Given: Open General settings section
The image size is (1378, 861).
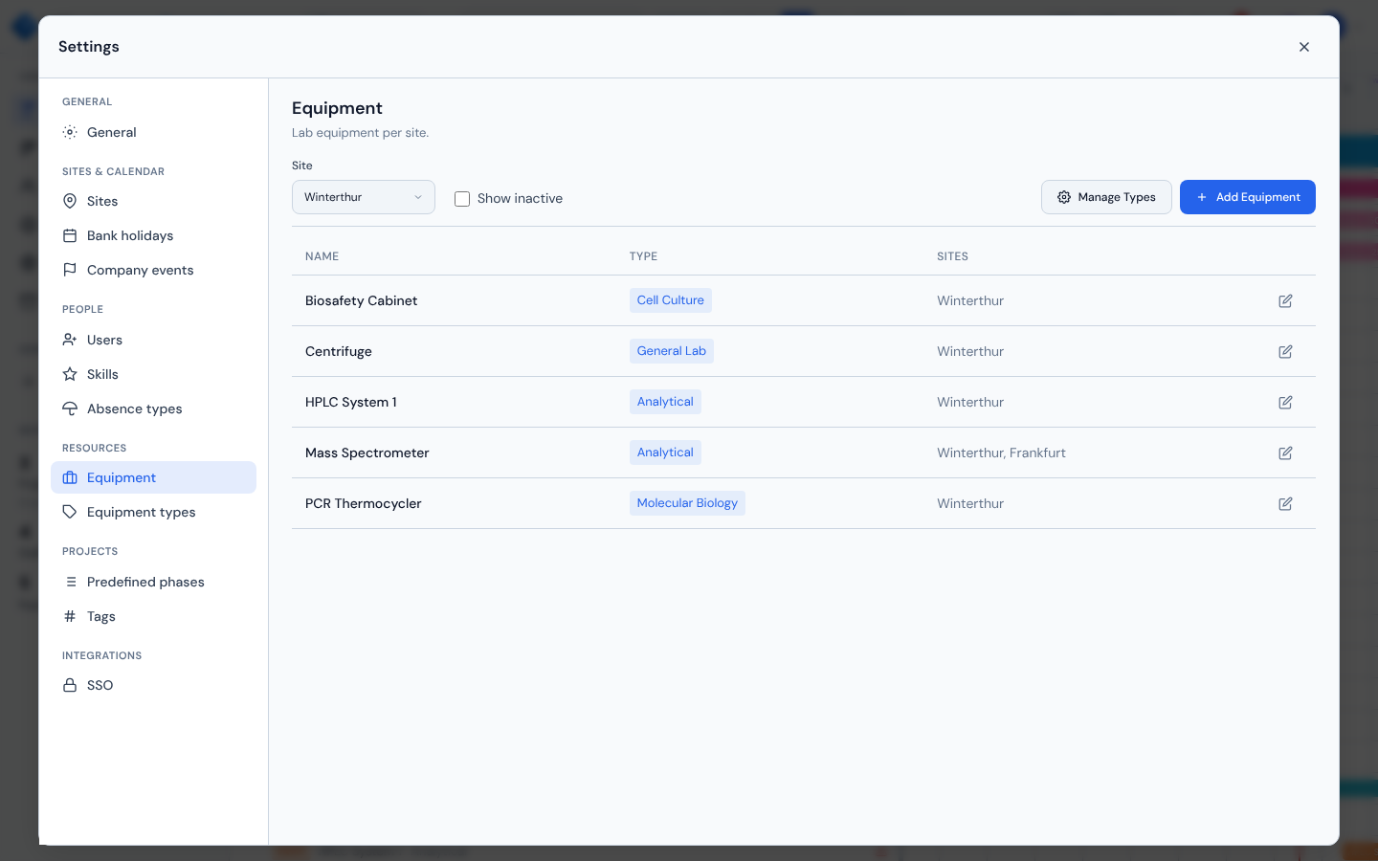Looking at the screenshot, I should tap(153, 132).
